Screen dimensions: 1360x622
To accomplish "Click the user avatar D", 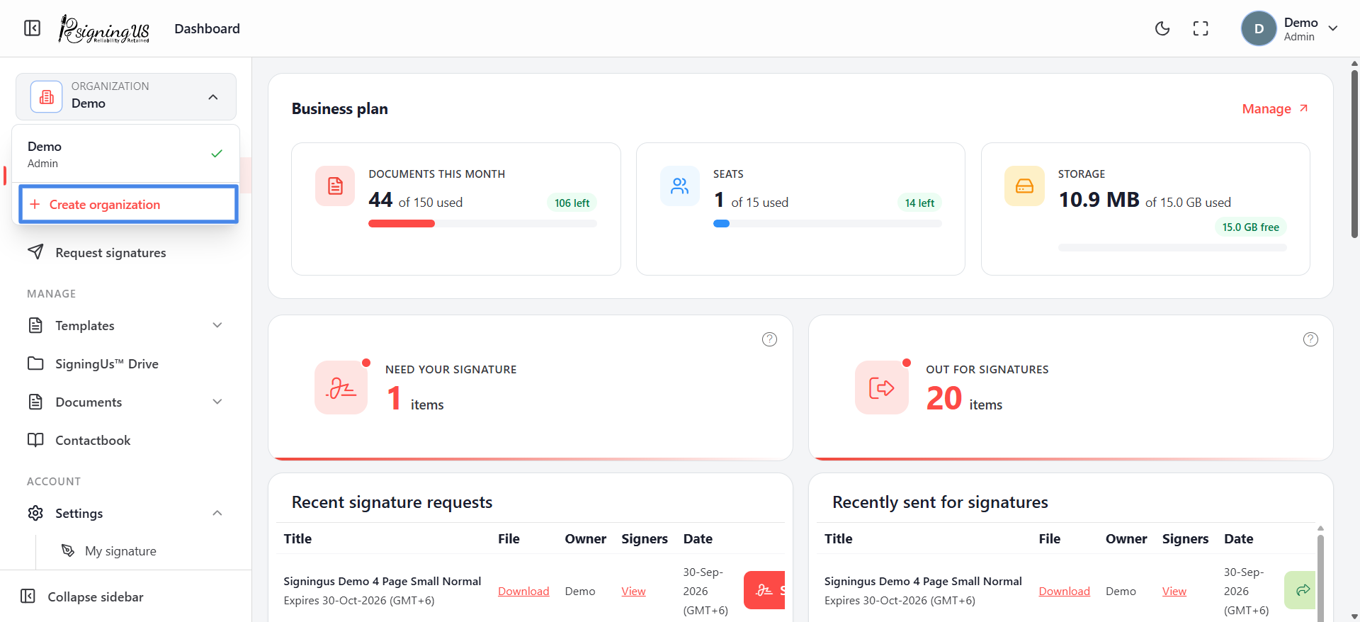I will [1259, 28].
